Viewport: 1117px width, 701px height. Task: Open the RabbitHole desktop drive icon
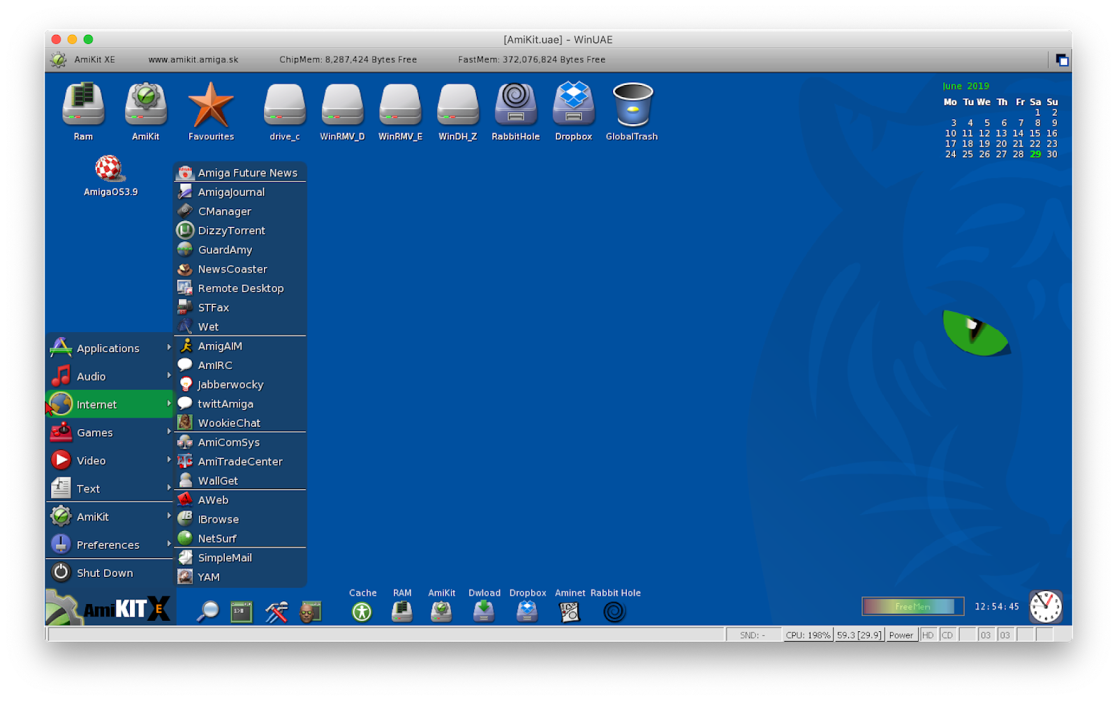pyautogui.click(x=515, y=105)
